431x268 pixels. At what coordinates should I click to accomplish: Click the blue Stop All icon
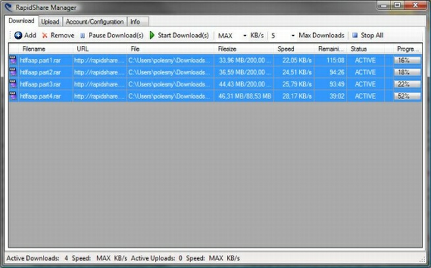click(x=355, y=35)
